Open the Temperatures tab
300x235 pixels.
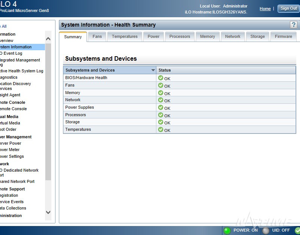(125, 36)
